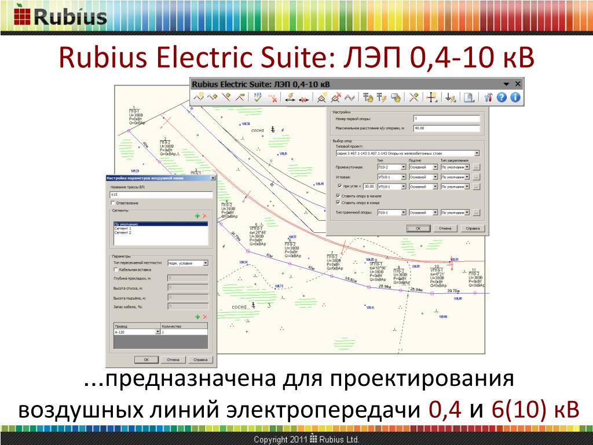
Task: Select По умолчанию in segments list
Action: click(161, 224)
